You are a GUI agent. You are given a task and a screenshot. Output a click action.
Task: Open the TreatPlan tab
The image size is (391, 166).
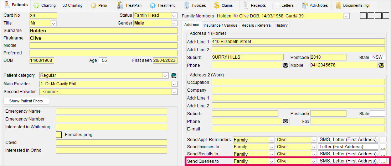[x=129, y=5]
